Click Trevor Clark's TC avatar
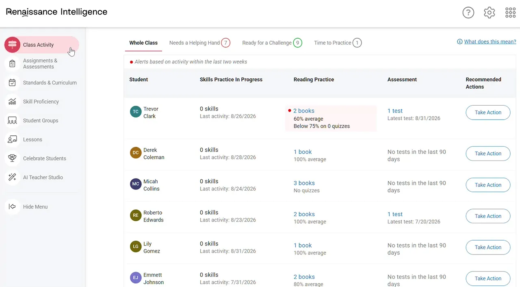 pyautogui.click(x=136, y=111)
